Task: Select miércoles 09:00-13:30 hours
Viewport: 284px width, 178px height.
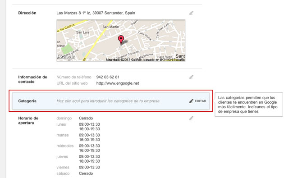Action: tap(89, 146)
